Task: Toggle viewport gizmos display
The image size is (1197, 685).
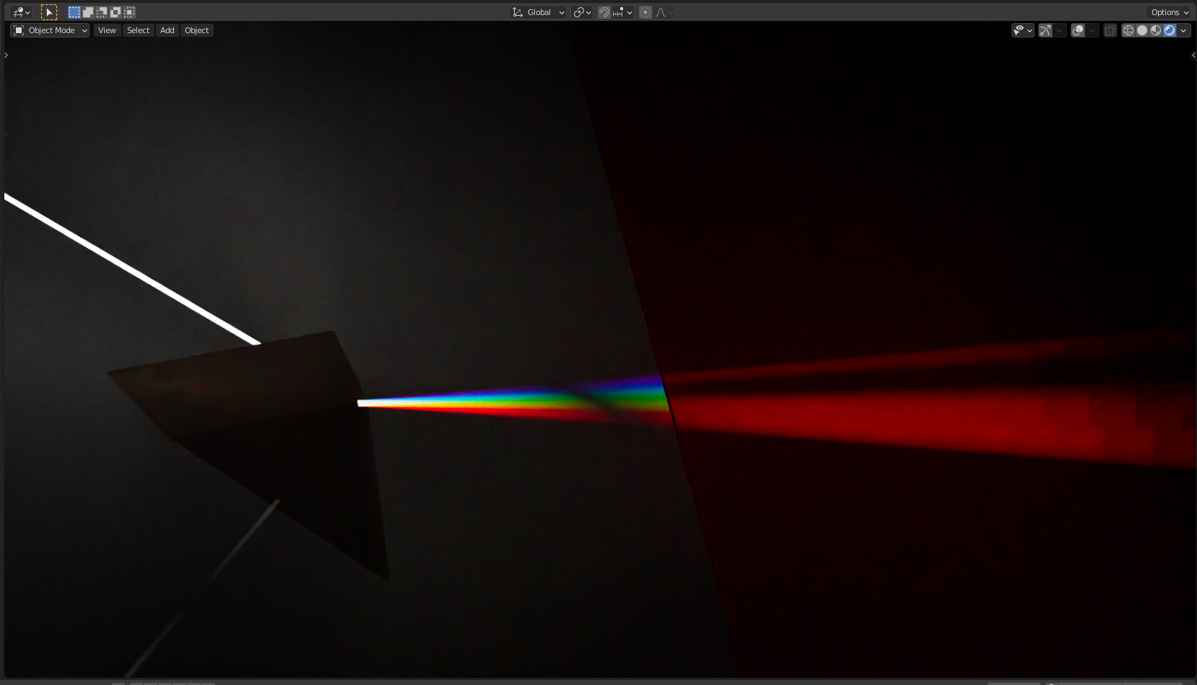Action: point(1045,30)
